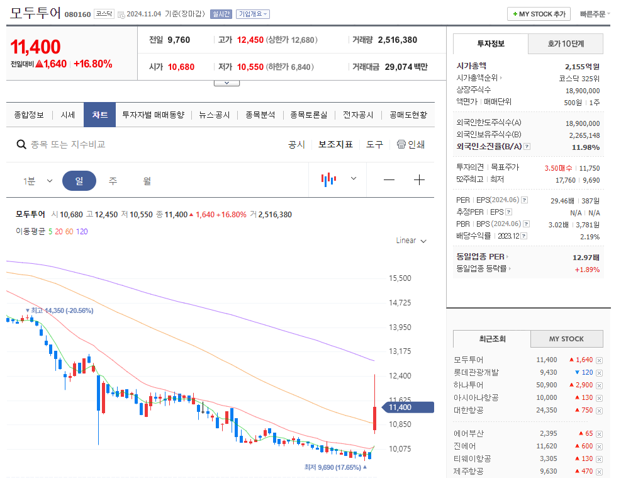Open help icon beside PER EPS(2024.06)
Image resolution: width=621 pixels, height=478 pixels.
coord(524,200)
